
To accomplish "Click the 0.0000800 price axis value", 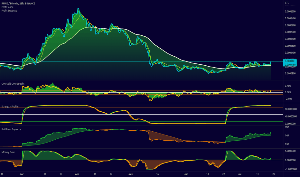I will (x=290, y=73).
